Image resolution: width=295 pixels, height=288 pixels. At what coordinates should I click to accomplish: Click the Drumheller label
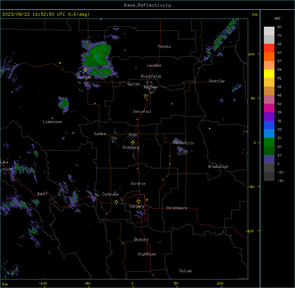(218, 167)
